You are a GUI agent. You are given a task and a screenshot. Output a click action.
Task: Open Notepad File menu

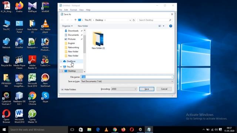coord(60,10)
